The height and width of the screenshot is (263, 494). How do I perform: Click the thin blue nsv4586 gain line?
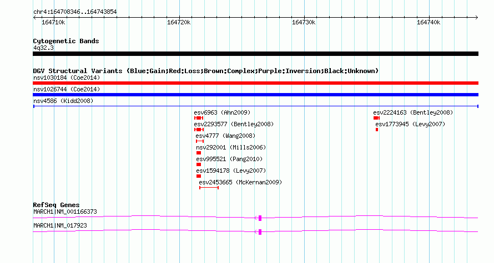255,106
